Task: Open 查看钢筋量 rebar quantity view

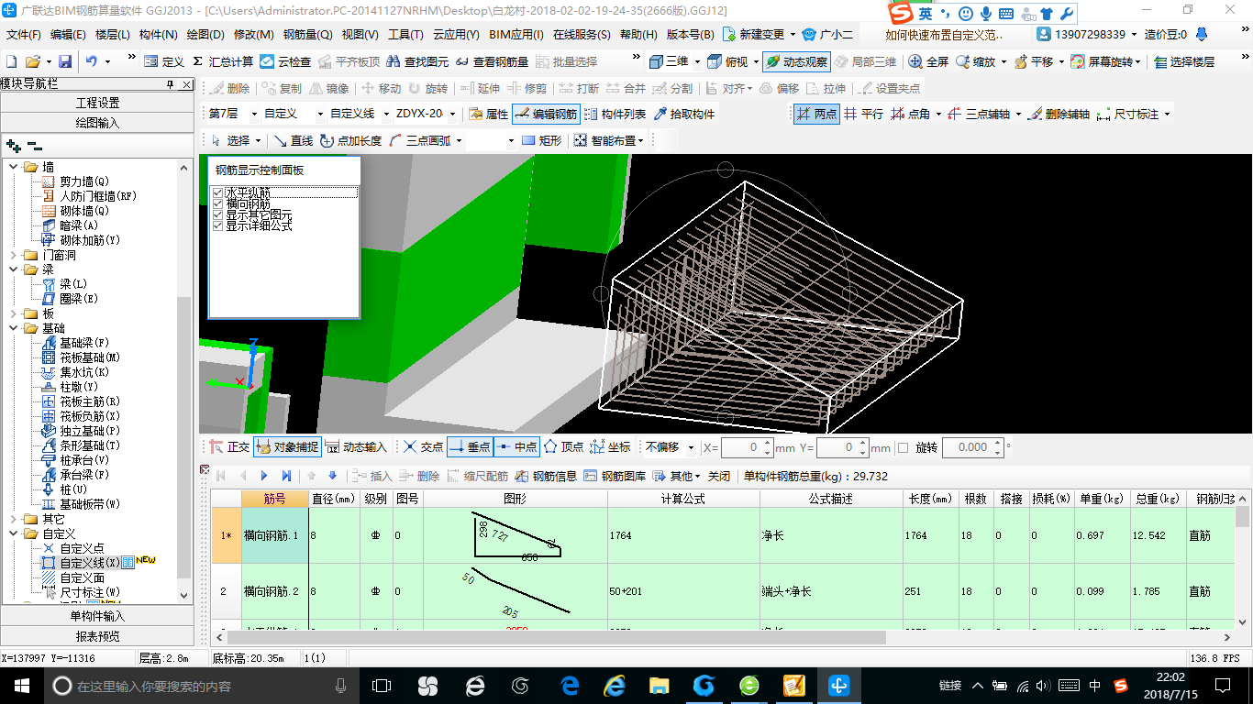Action: (x=492, y=61)
